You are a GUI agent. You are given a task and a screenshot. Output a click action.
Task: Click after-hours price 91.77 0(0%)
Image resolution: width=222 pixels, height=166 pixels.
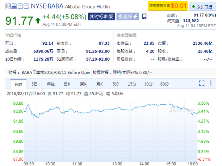[205, 15]
